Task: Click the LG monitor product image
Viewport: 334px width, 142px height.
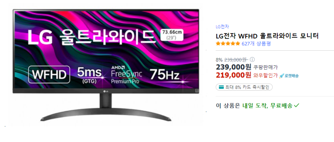Action: pos(106,65)
